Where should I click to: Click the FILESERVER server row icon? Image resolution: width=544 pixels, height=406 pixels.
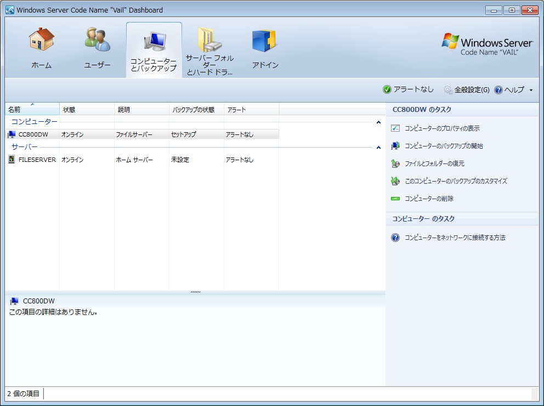pyautogui.click(x=12, y=160)
